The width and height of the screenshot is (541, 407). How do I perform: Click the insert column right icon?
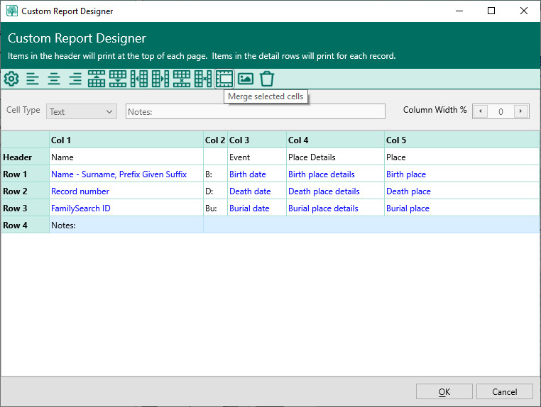(x=160, y=79)
